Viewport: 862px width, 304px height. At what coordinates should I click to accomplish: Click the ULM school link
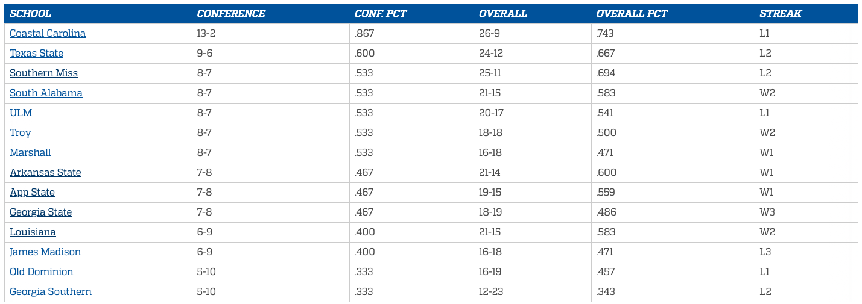(x=21, y=113)
